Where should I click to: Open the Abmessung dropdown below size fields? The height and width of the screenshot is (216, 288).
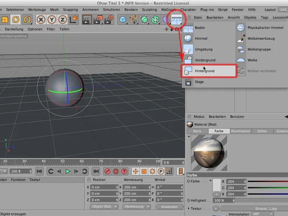point(136,207)
